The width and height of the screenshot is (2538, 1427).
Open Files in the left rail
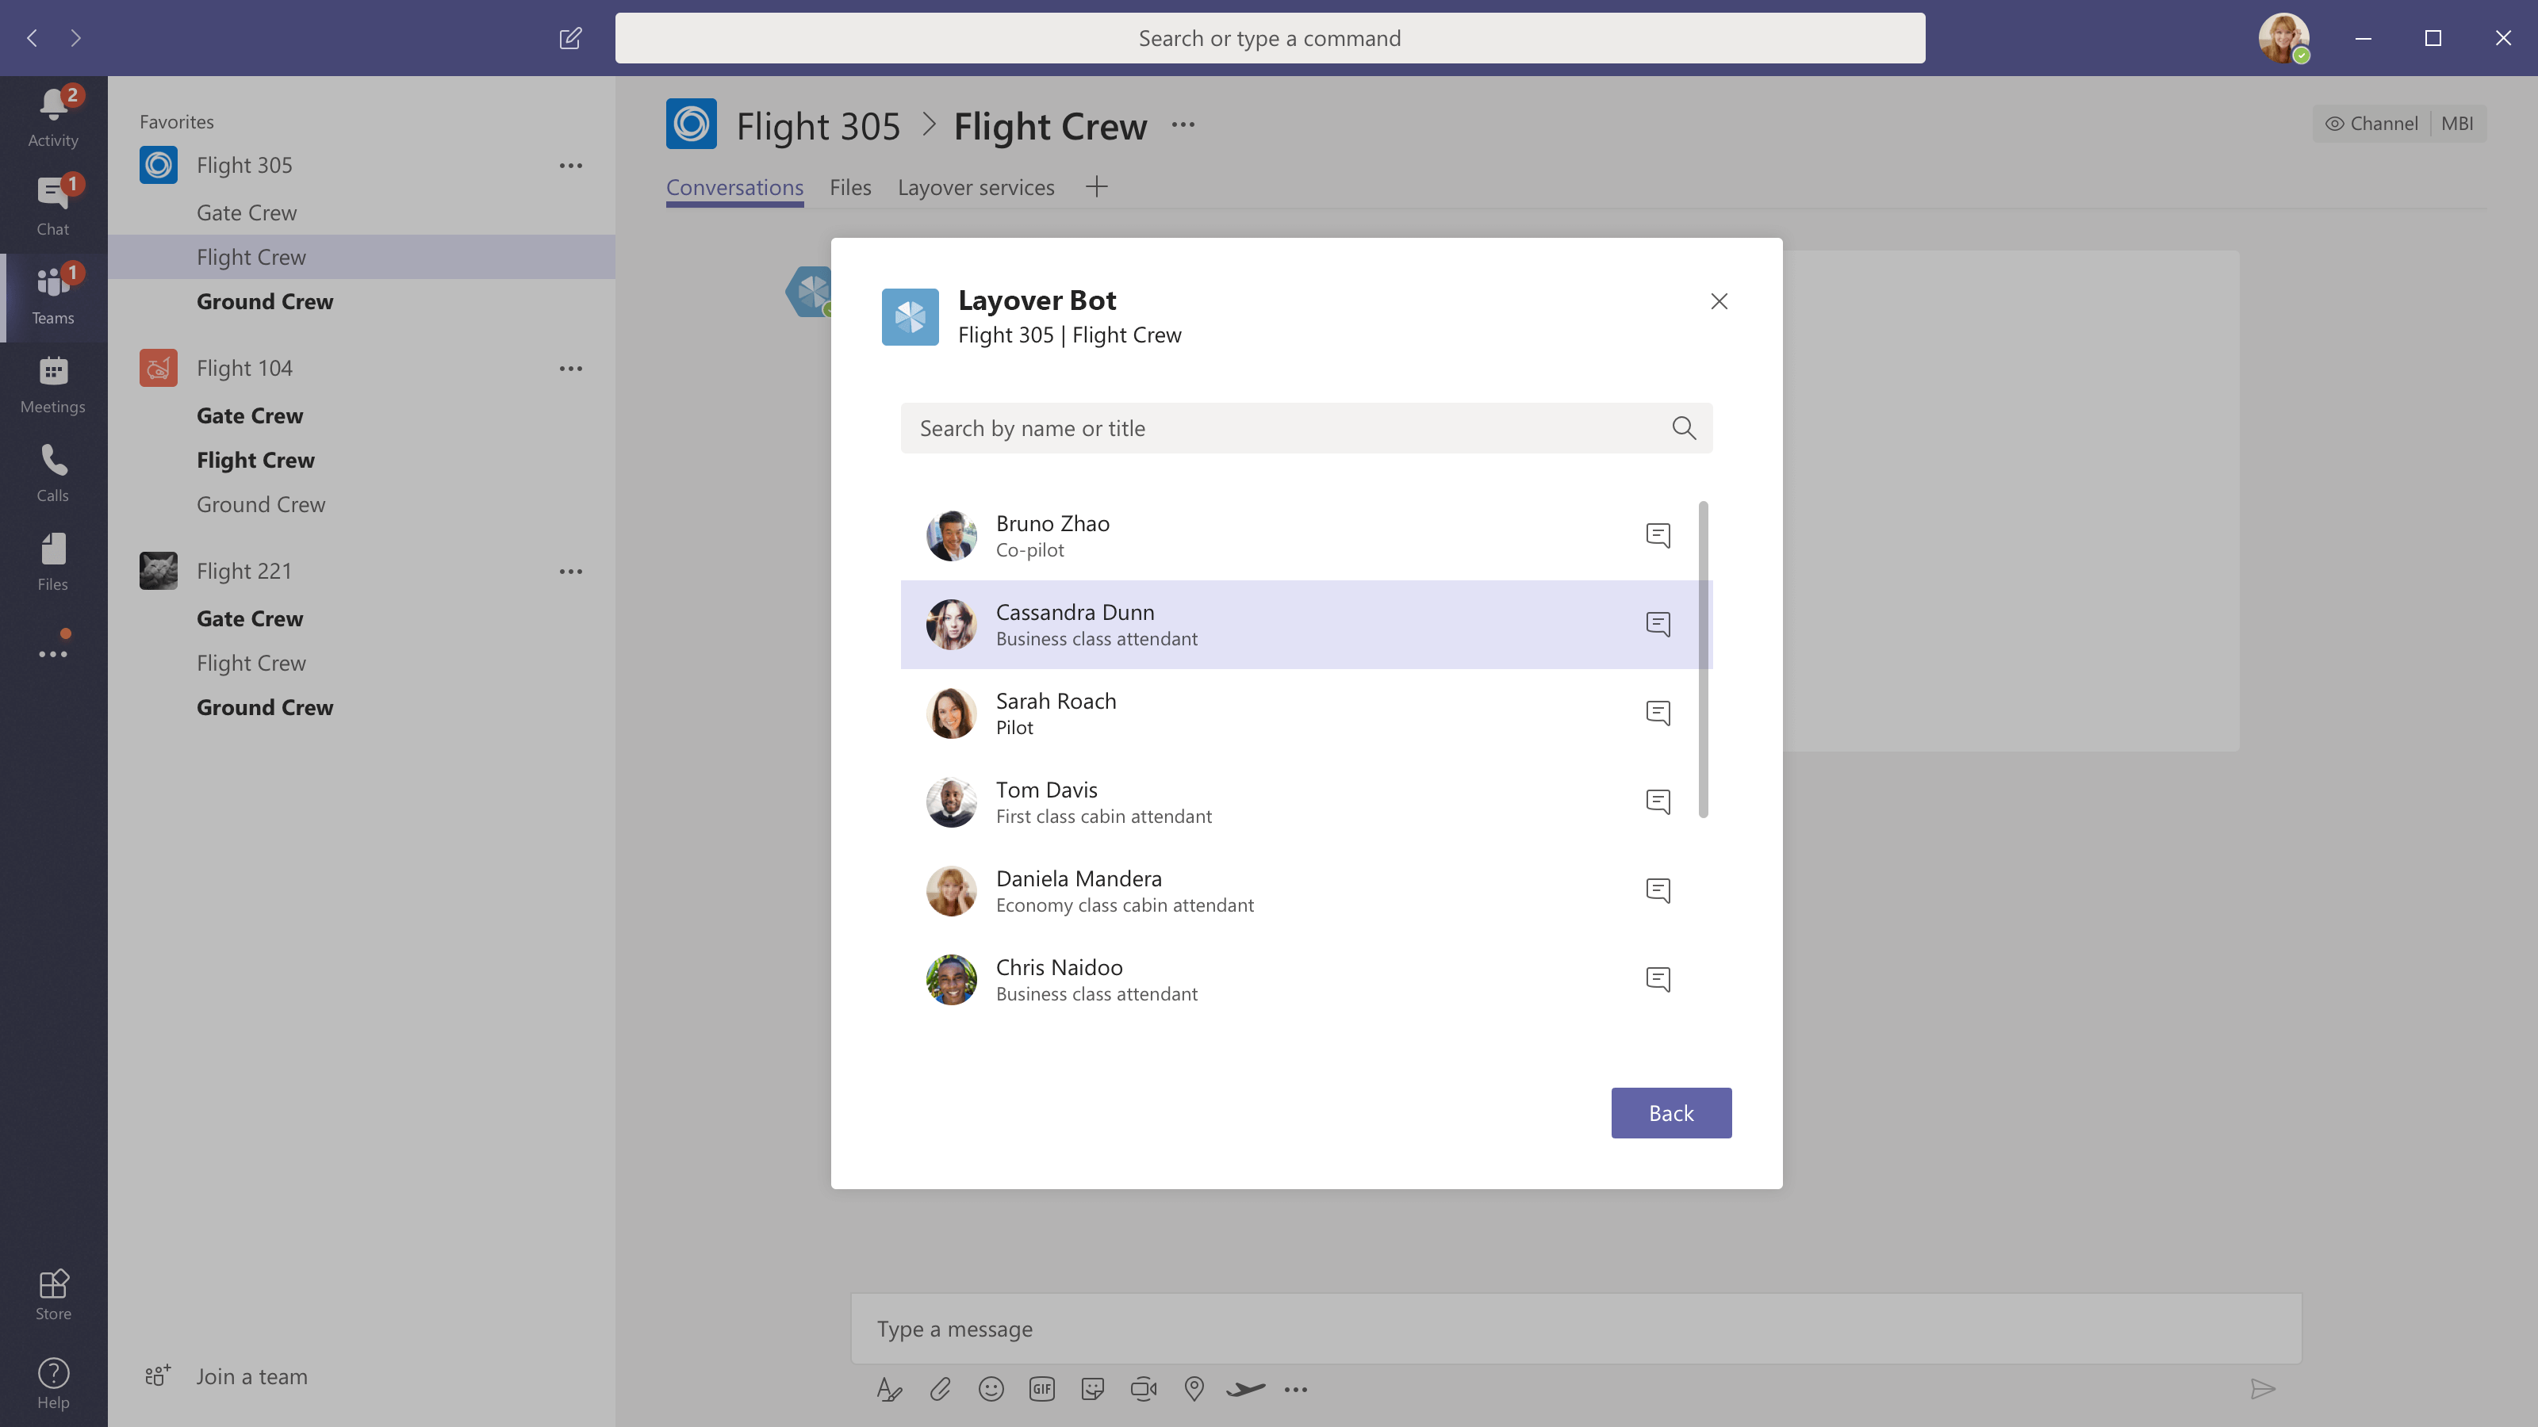click(53, 561)
